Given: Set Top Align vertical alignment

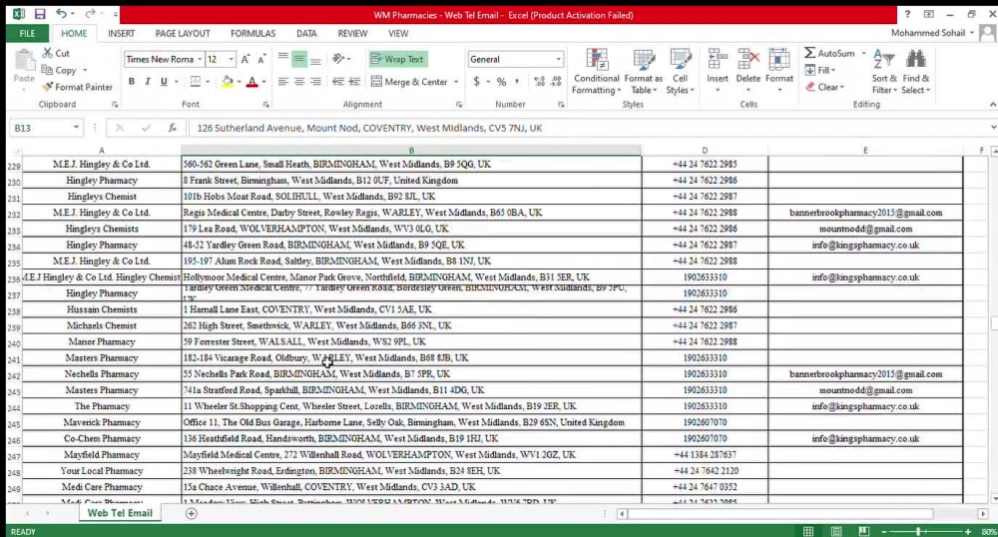Looking at the screenshot, I should [283, 59].
